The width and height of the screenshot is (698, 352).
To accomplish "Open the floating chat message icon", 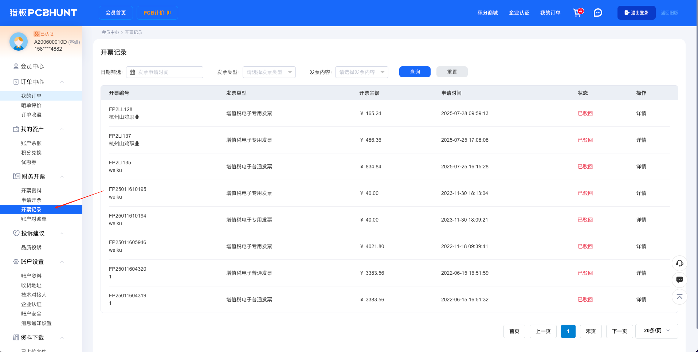I will tap(679, 280).
